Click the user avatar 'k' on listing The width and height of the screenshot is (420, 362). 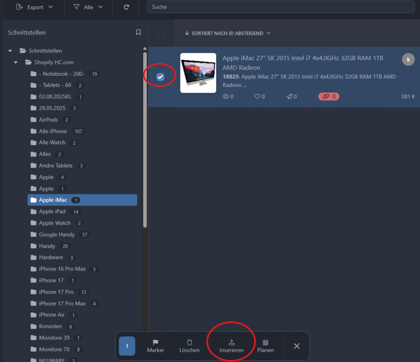pos(408,59)
